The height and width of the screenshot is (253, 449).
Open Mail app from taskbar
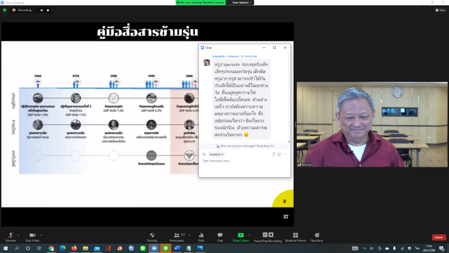pos(97,248)
